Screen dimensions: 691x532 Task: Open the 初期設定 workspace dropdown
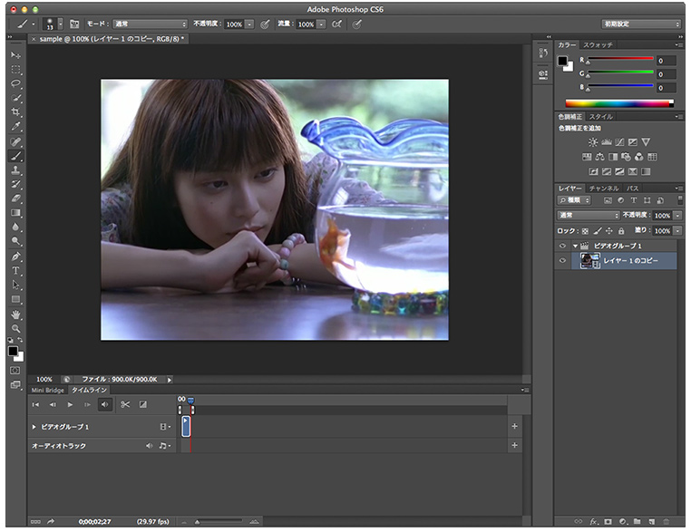pyautogui.click(x=641, y=24)
